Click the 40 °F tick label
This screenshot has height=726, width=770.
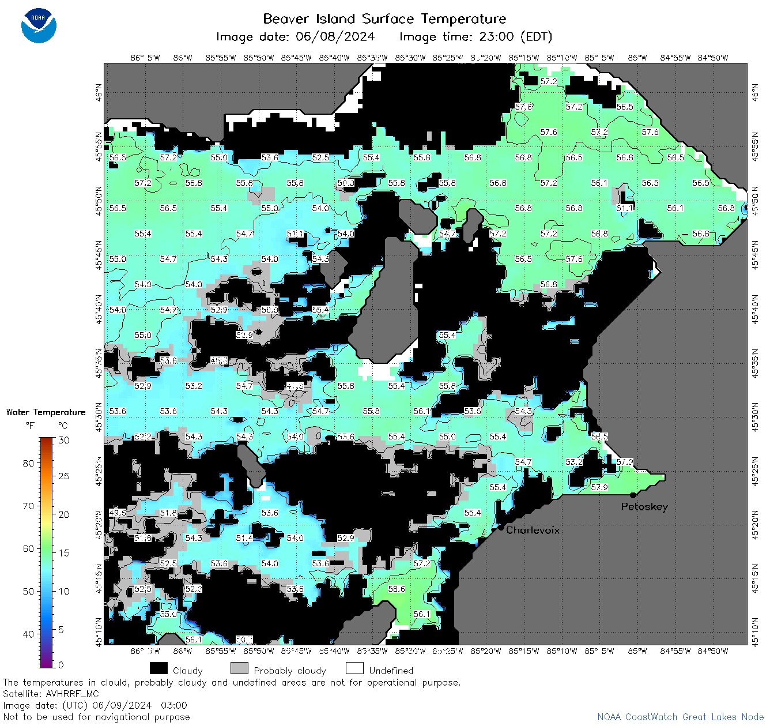pos(28,634)
